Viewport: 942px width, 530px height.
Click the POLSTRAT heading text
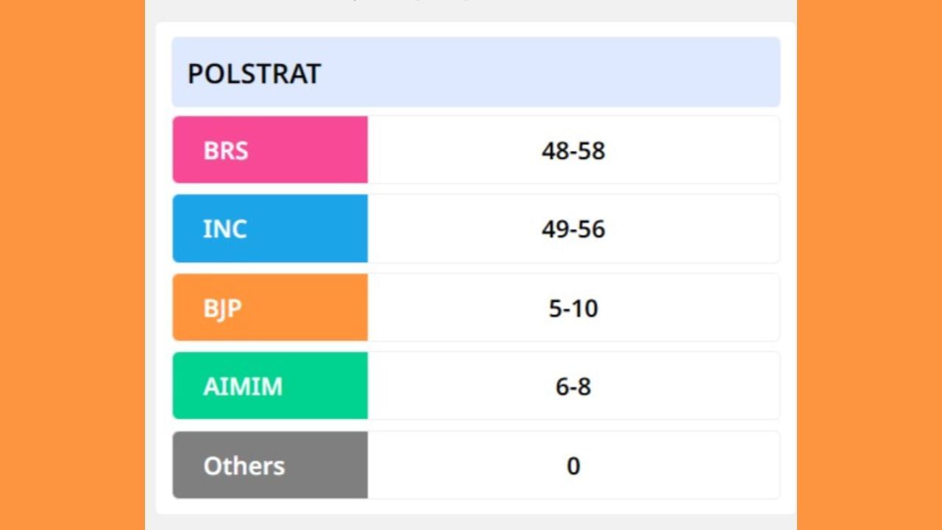point(254,74)
